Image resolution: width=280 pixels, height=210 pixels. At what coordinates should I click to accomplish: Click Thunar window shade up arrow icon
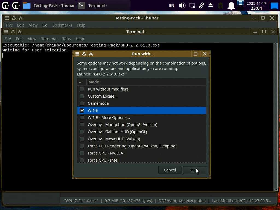(21, 18)
